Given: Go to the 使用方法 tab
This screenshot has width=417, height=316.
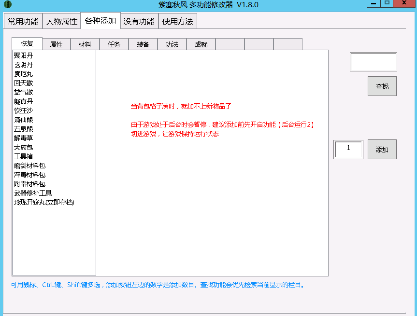Looking at the screenshot, I should point(177,21).
